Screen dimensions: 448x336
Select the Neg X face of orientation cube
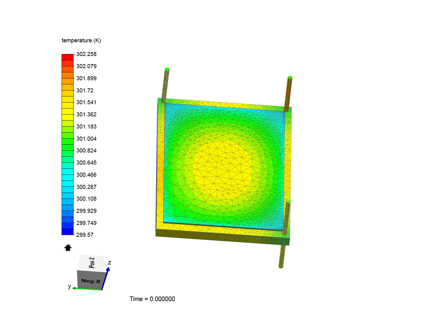(90, 280)
